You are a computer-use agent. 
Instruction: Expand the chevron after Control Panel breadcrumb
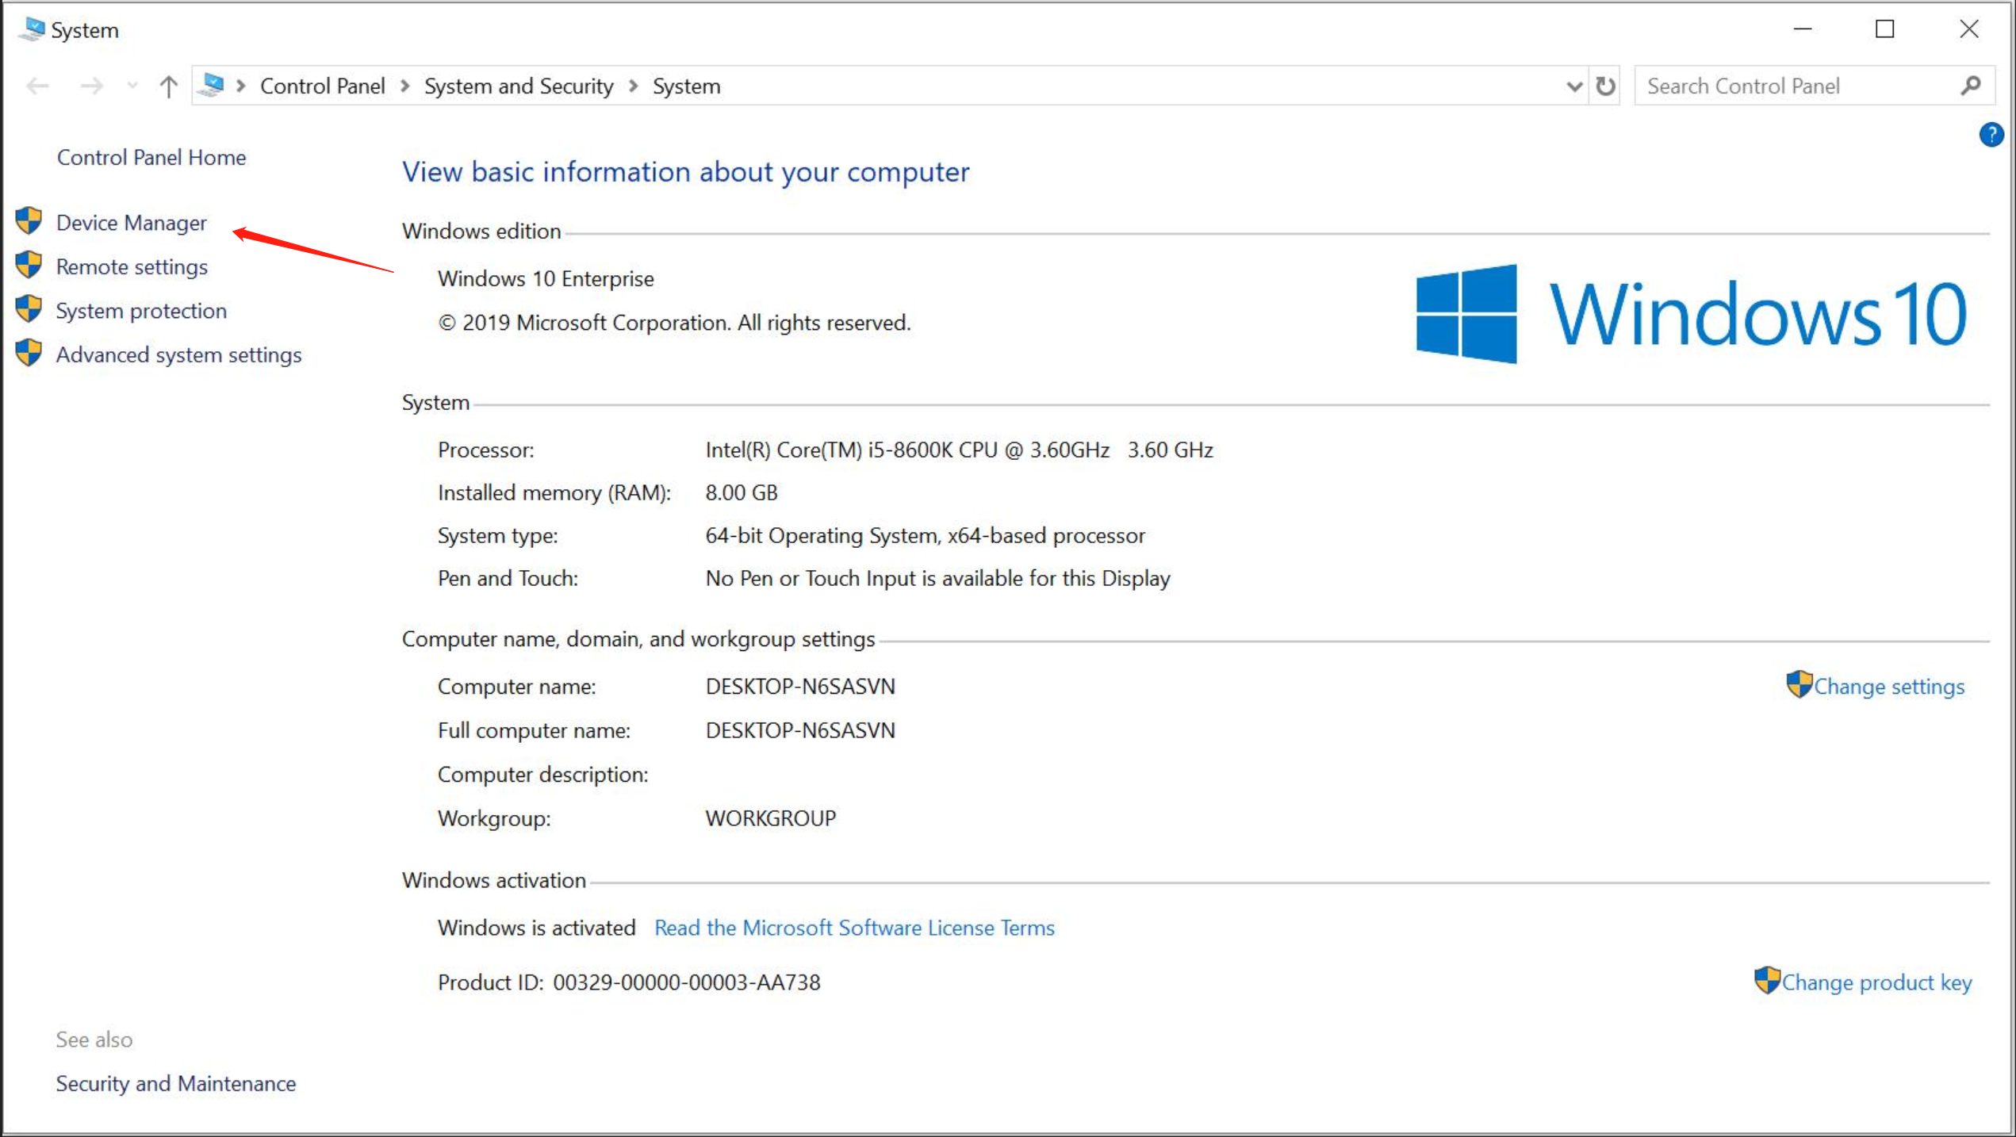click(x=405, y=86)
